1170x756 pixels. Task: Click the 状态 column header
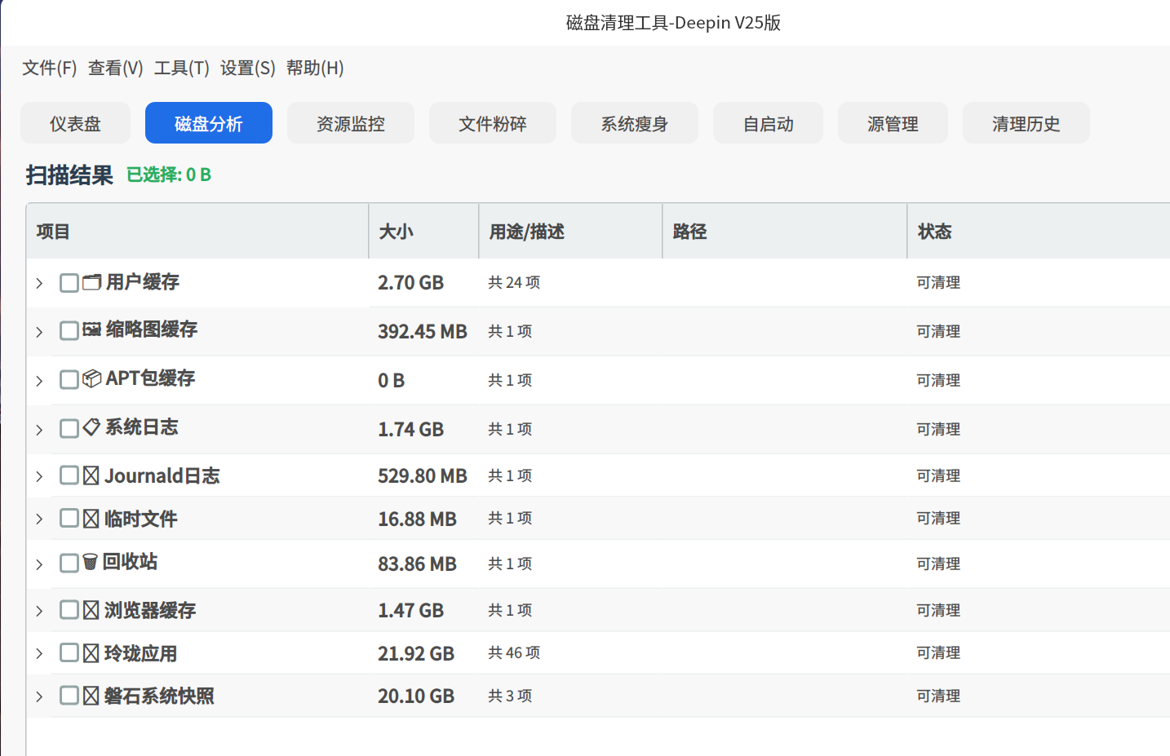[1039, 232]
